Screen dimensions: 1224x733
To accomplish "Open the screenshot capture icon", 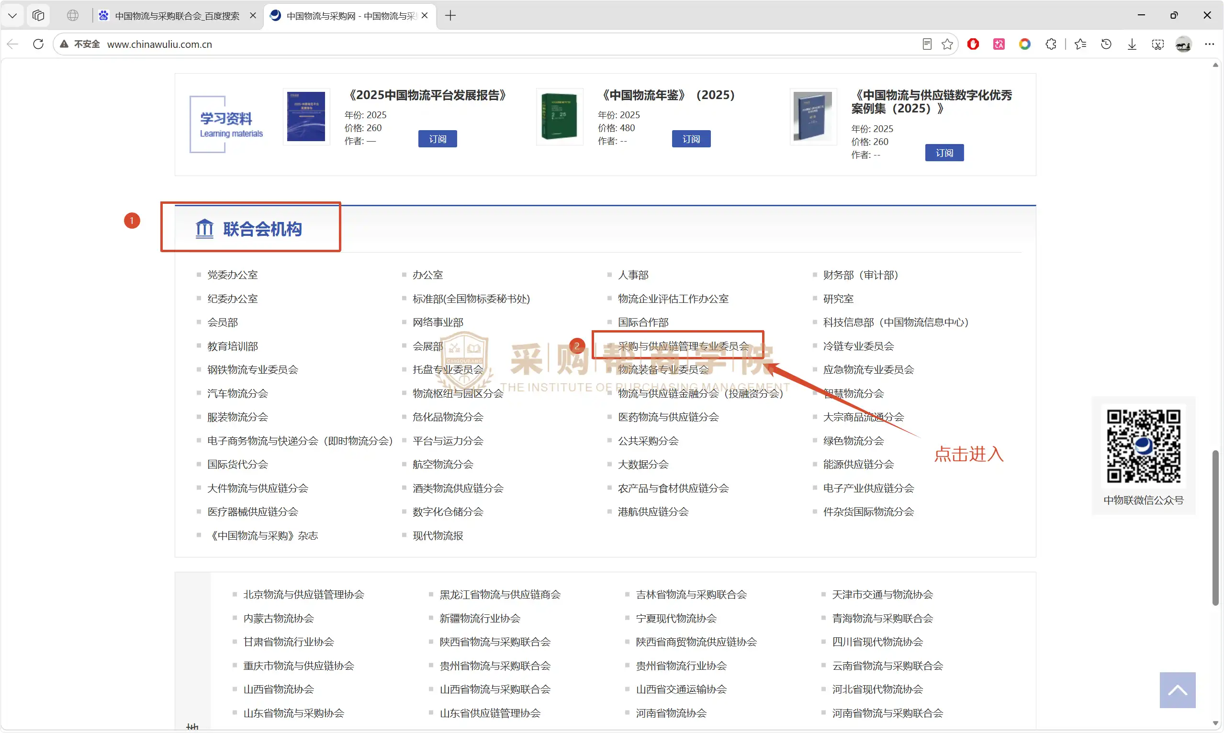I will click(x=1157, y=44).
